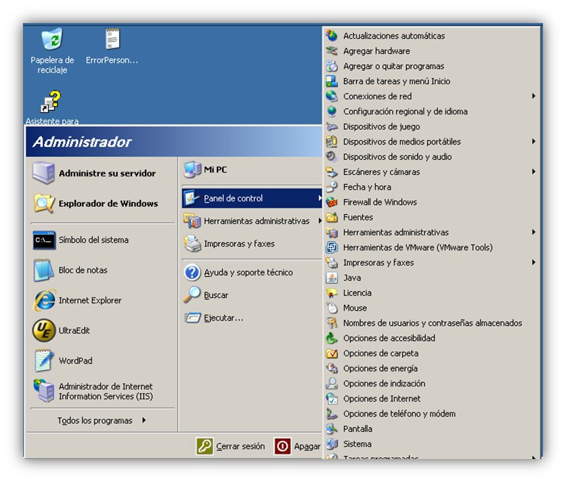
Task: Click the Actualizaciones automáticas icon
Action: click(x=332, y=36)
